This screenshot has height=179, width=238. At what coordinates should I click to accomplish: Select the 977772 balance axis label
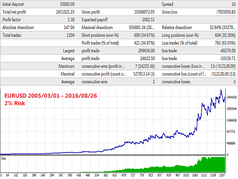pos(231,132)
